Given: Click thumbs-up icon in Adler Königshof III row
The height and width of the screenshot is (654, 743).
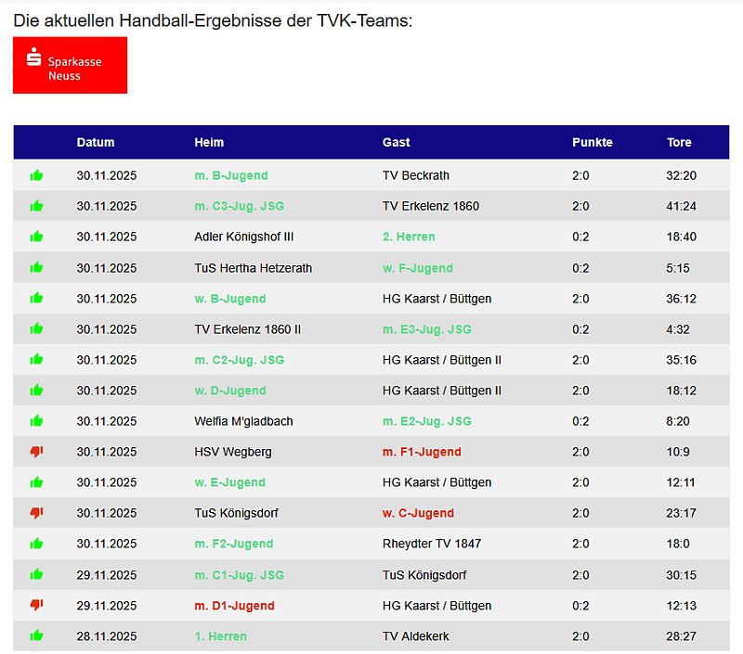Looking at the screenshot, I should point(37,237).
